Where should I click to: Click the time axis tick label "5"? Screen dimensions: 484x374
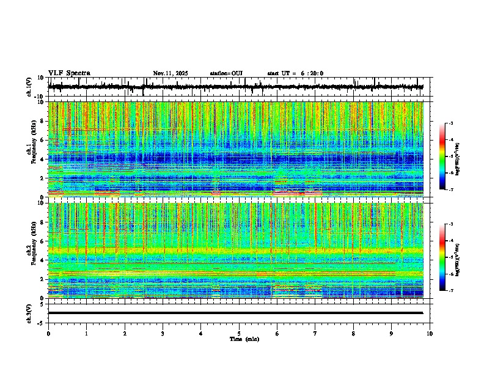pos(239,334)
